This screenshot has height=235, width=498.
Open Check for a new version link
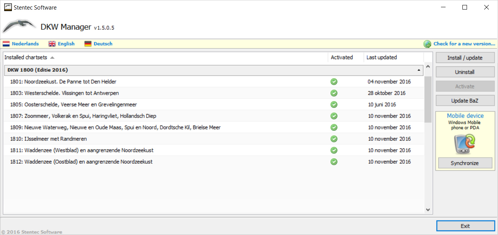464,44
